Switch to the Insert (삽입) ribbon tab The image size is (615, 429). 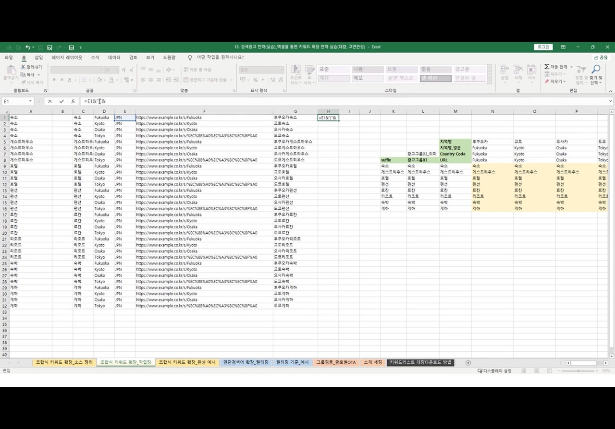tap(38, 58)
